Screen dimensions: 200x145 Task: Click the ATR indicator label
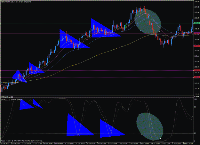pyautogui.click(x=7, y=97)
